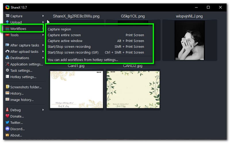The image size is (230, 143).
Task: Click the G5kp1OL.png file name
Action: click(133, 16)
